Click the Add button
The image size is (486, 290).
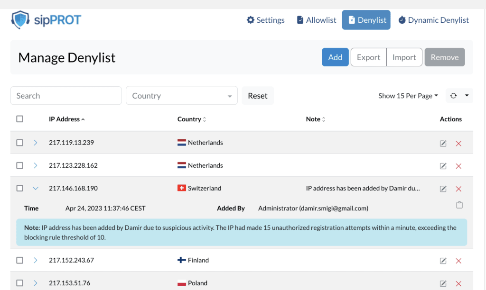click(335, 57)
